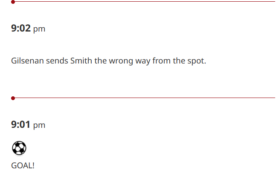Click 'pm' next to the 9:02 time
The width and height of the screenshot is (276, 193).
[x=39, y=29]
